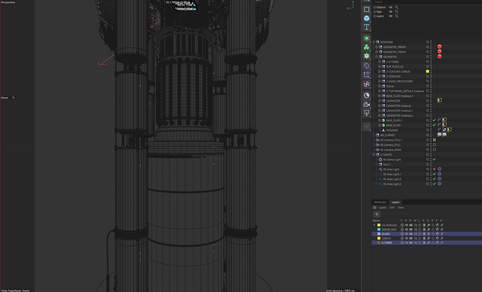The width and height of the screenshot is (482, 292).
Task: Open the Camera object tool
Action: (367, 104)
